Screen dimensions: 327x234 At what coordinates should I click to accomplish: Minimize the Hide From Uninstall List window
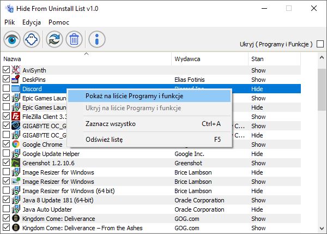click(x=264, y=9)
